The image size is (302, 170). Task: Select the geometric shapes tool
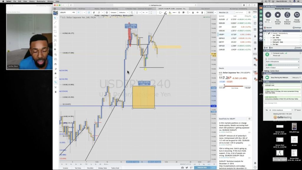(x=55, y=31)
